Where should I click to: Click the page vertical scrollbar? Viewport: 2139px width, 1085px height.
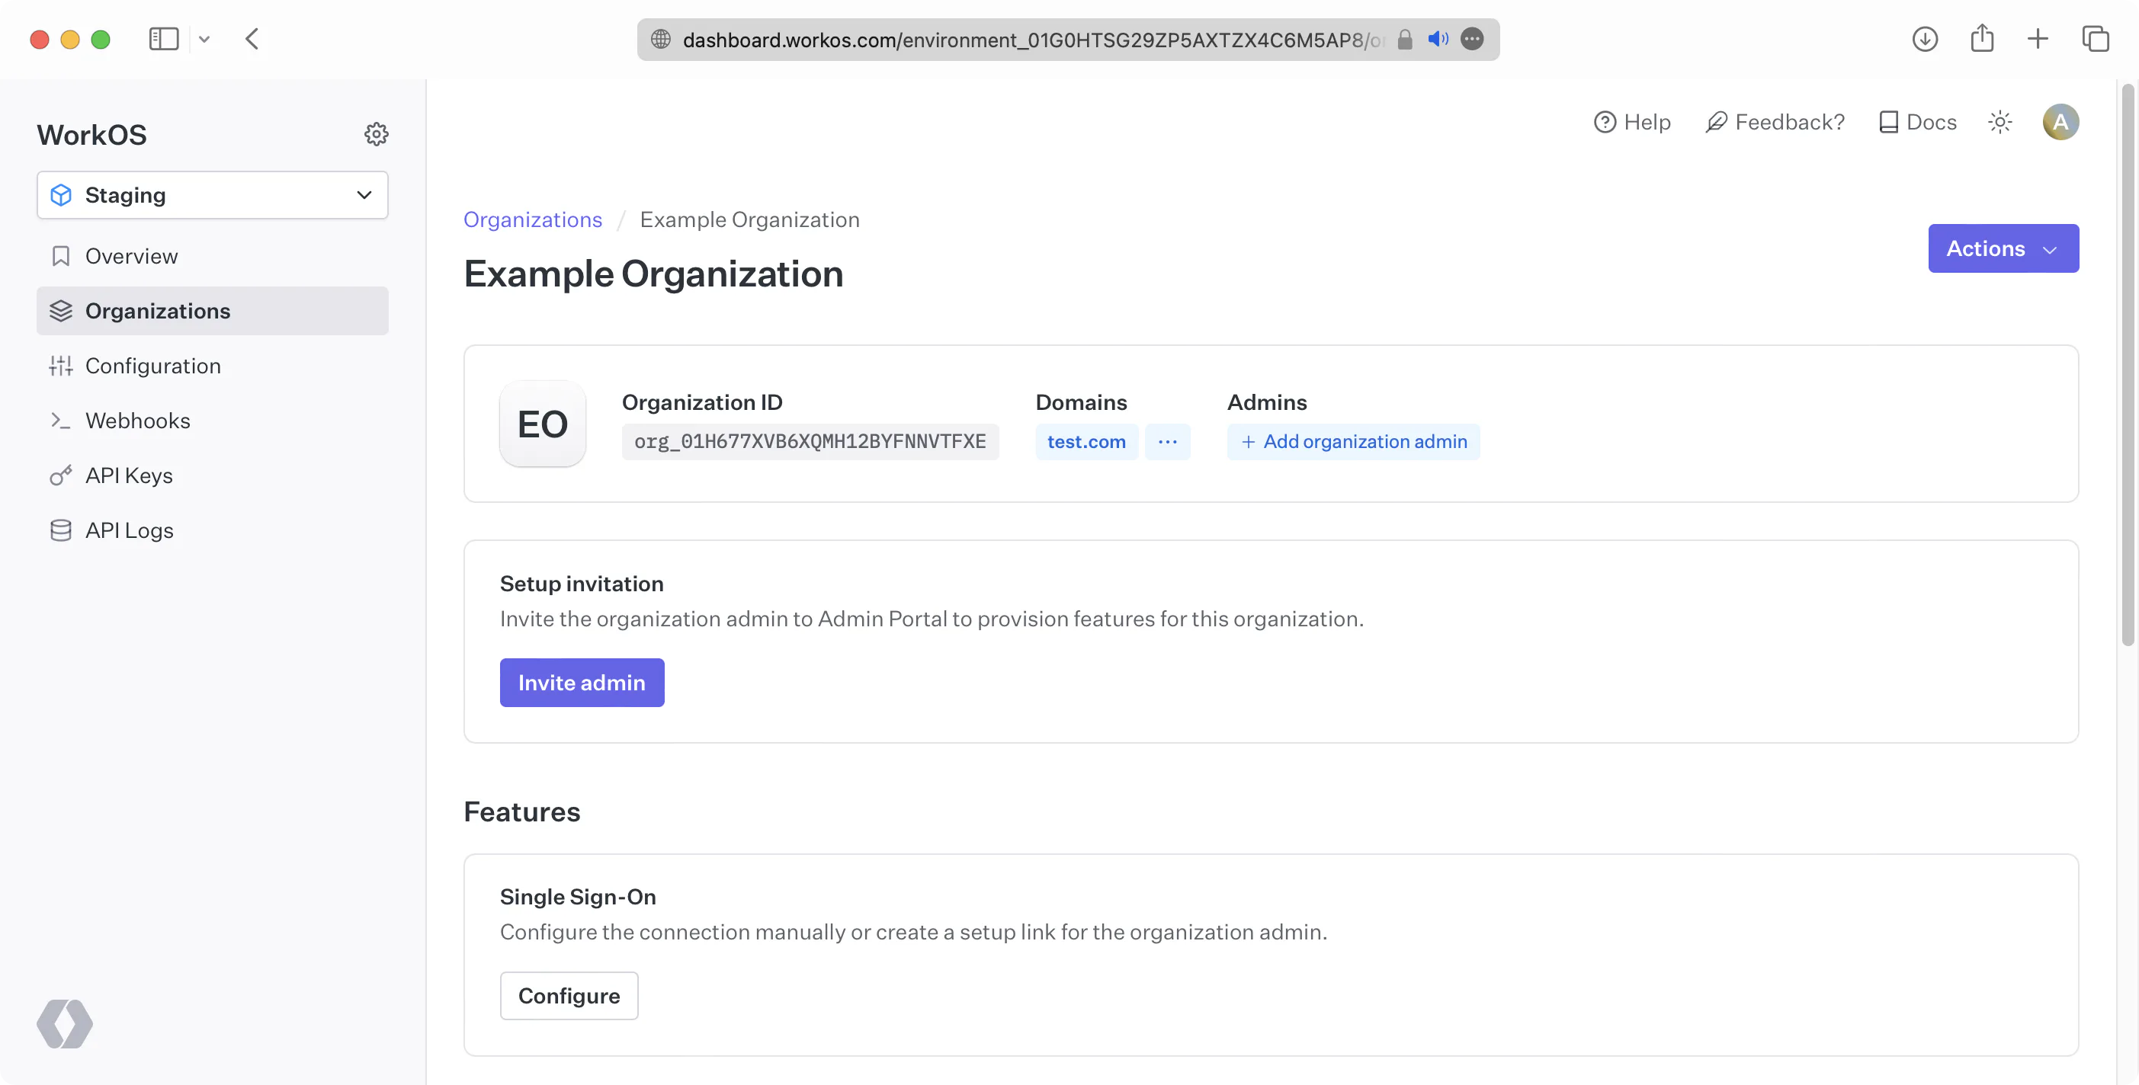2128,364
